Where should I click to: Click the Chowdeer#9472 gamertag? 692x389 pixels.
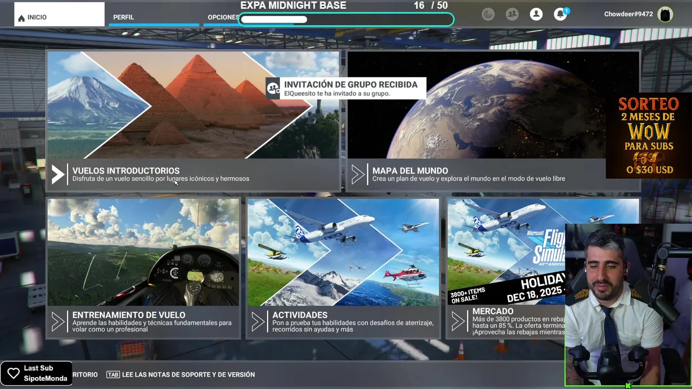pos(628,15)
